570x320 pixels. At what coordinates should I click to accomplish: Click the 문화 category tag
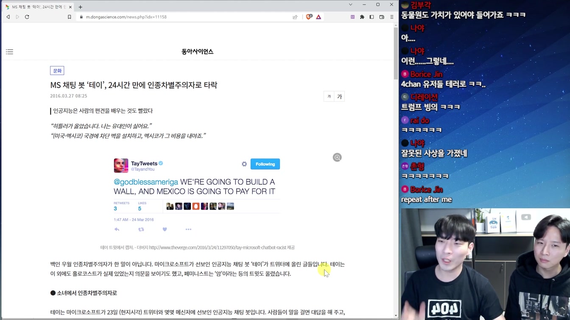pos(57,71)
